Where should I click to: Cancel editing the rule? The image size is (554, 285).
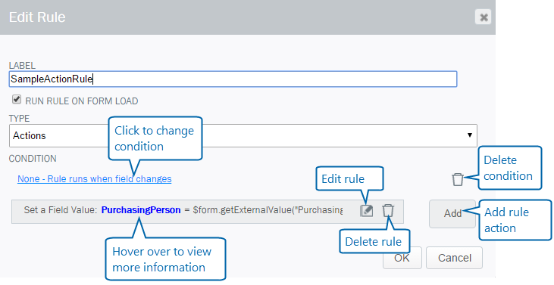pyautogui.click(x=455, y=258)
